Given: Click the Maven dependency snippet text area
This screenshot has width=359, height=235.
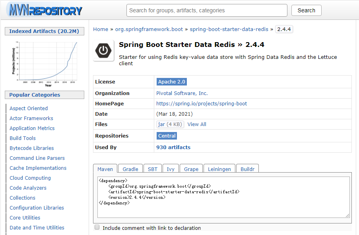Looking at the screenshot, I should coord(223,197).
